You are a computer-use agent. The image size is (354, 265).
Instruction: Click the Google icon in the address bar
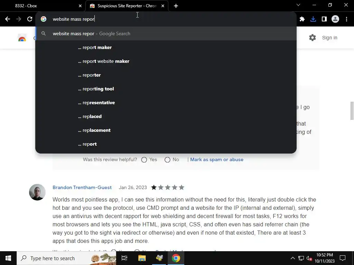tap(43, 19)
